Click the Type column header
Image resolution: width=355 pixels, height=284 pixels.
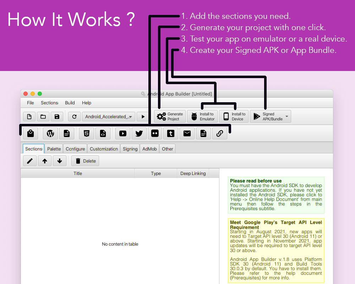tap(156, 174)
